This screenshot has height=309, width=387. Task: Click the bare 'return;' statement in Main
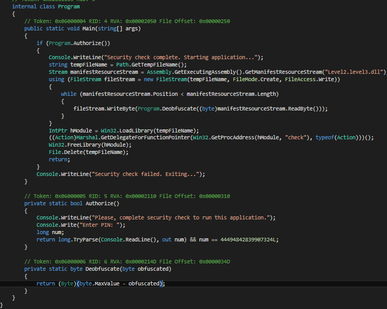pos(59,160)
